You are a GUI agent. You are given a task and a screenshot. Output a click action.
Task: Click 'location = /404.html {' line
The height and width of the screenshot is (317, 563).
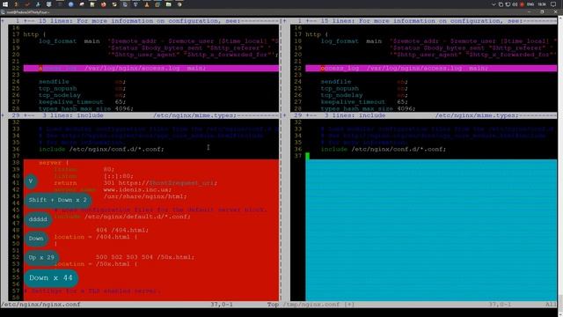(x=96, y=237)
